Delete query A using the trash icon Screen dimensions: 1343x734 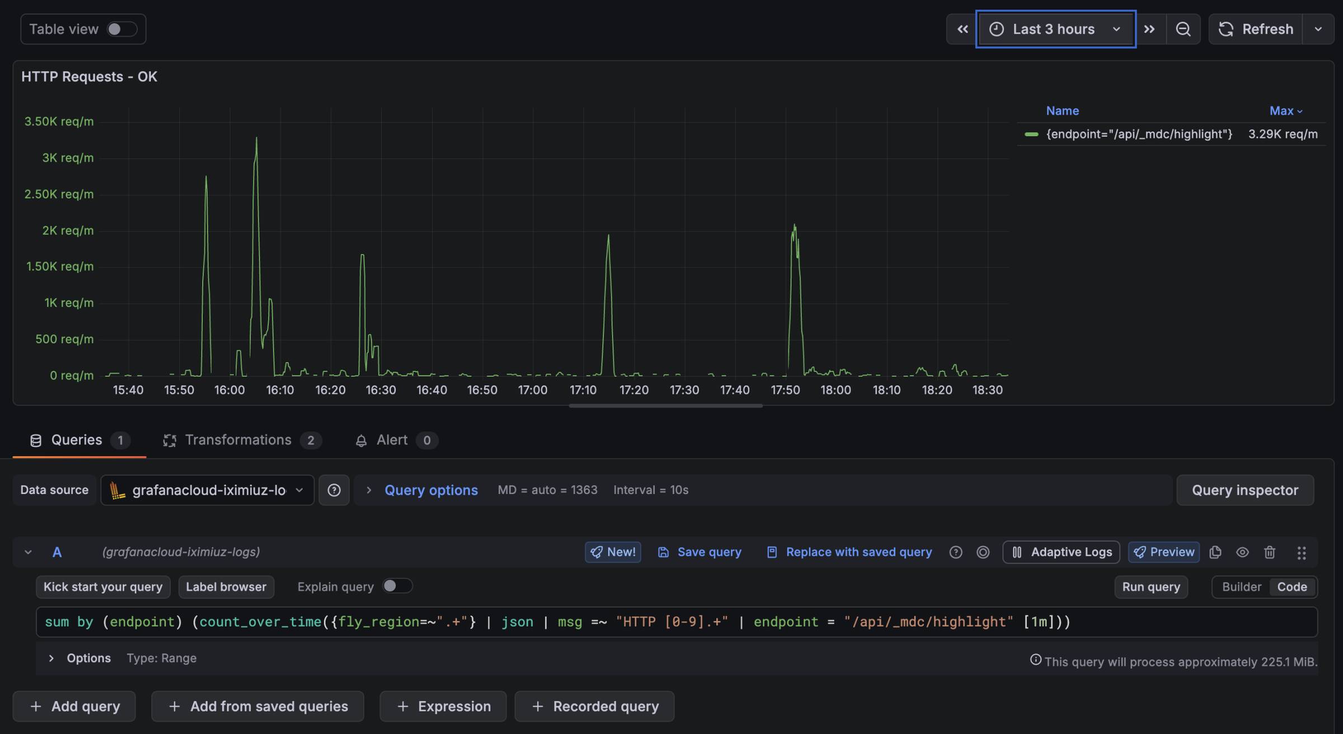coord(1270,552)
